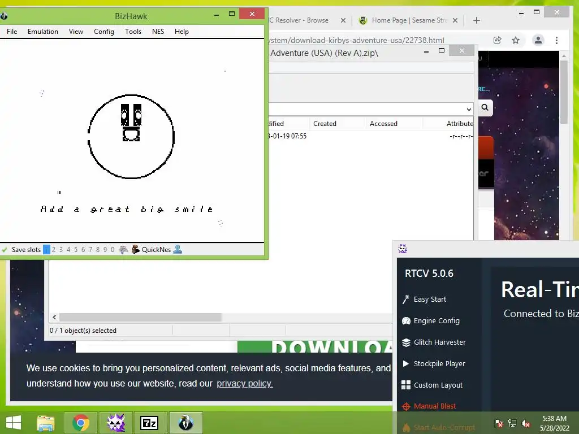Select save slot 2 in BizHawk
The width and height of the screenshot is (579, 434).
[x=54, y=250]
